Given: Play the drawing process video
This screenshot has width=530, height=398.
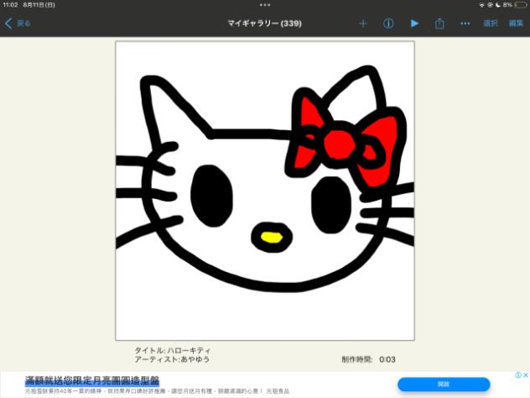Looking at the screenshot, I should click(x=414, y=24).
